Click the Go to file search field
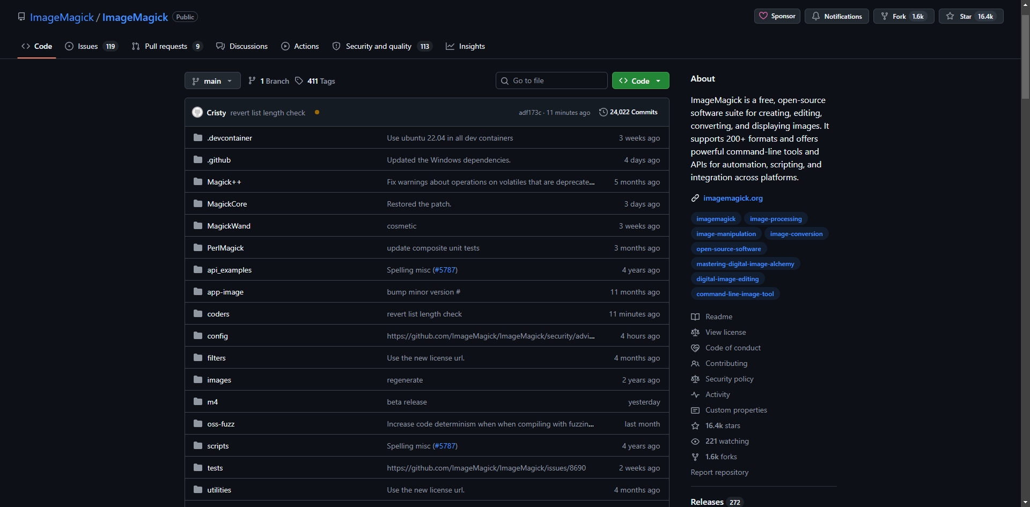The image size is (1030, 507). [551, 80]
